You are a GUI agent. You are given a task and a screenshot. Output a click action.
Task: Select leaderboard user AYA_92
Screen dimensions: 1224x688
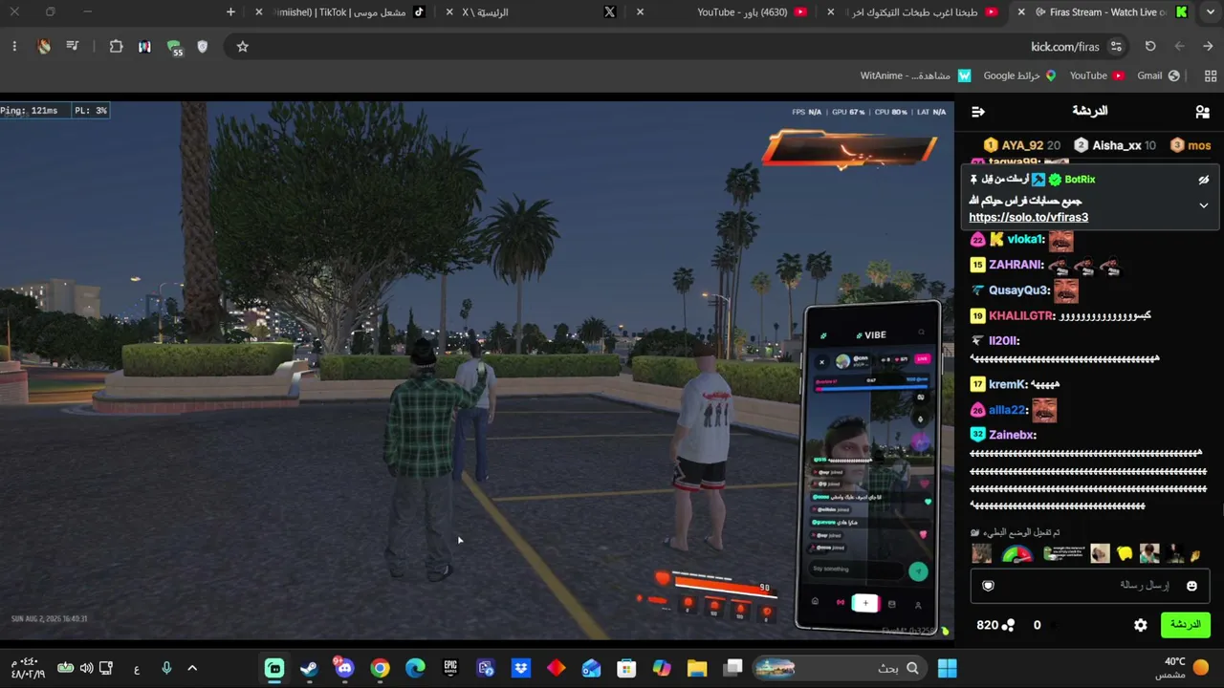pos(1021,145)
